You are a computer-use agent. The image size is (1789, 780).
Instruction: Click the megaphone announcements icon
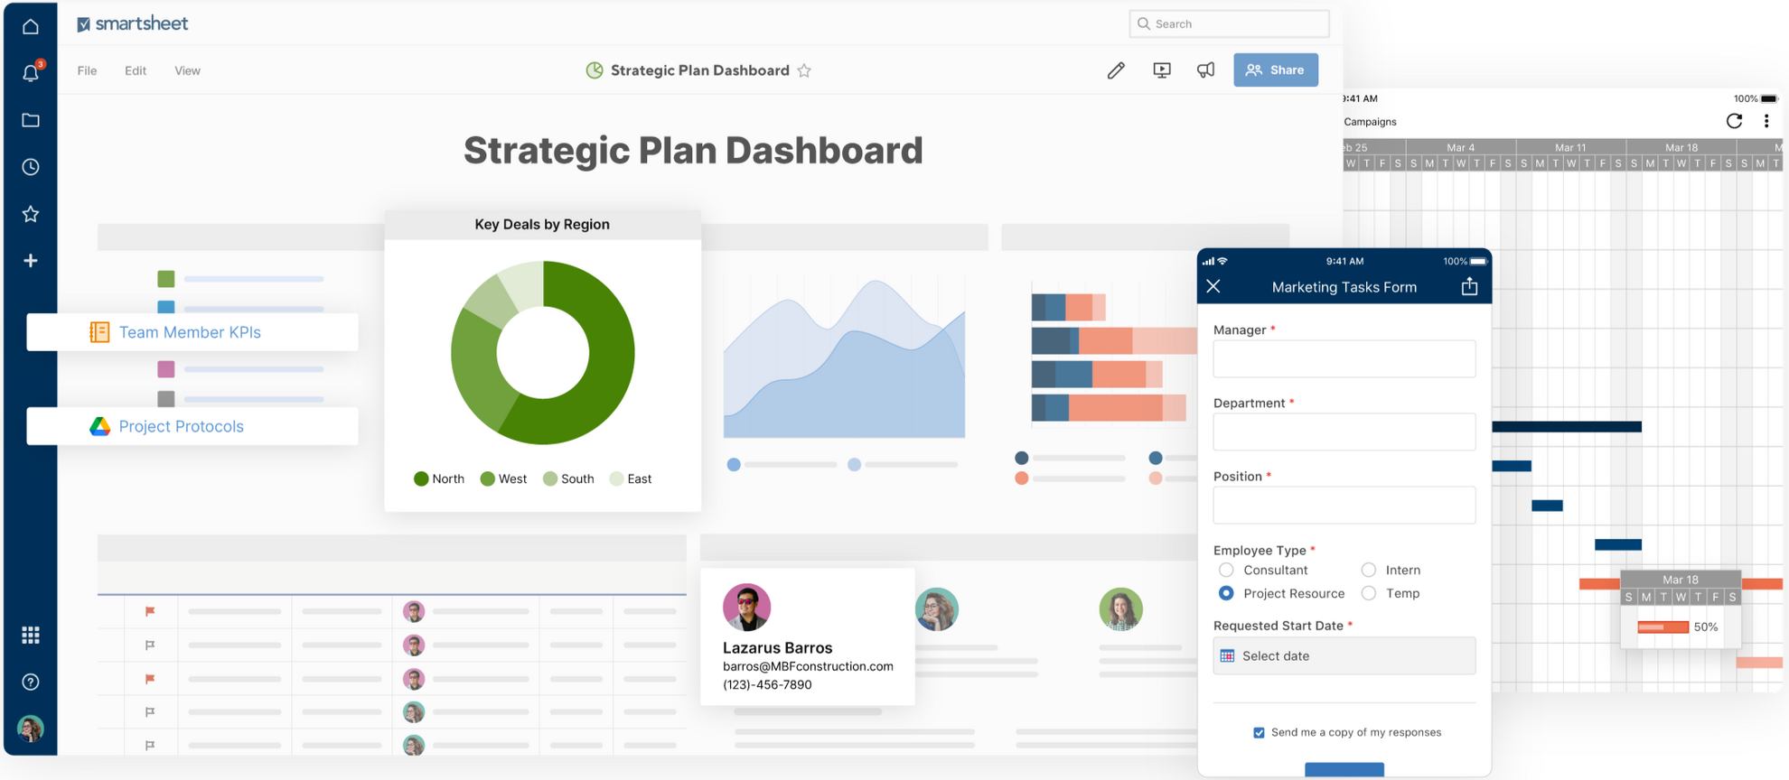click(x=1206, y=70)
